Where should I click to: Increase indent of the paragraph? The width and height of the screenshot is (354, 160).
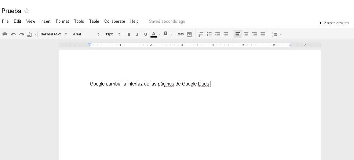pos(226,34)
